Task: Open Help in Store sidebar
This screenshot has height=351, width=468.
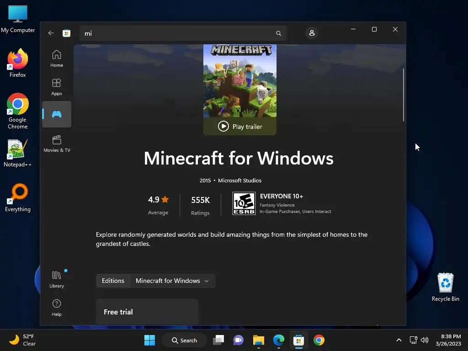Action: point(56,308)
